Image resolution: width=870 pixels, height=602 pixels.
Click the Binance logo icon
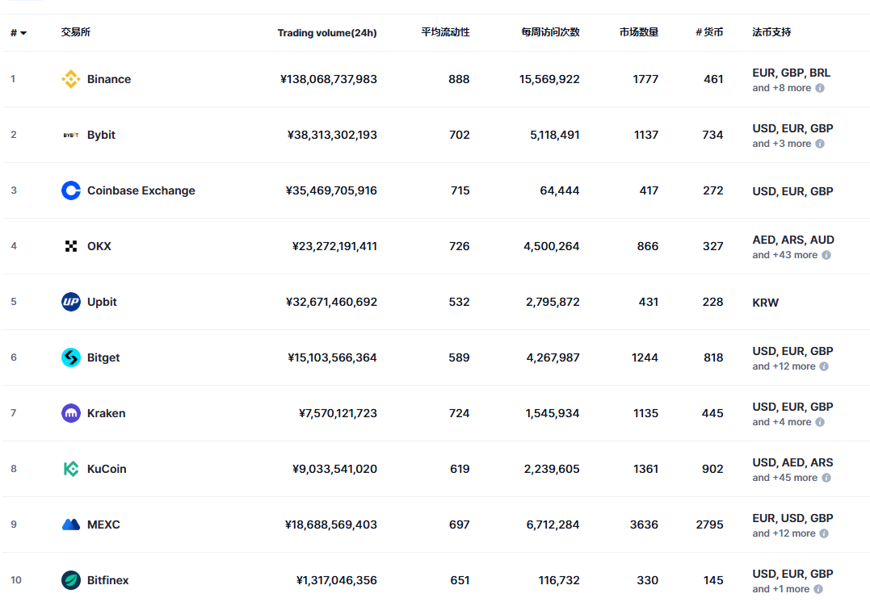(70, 79)
